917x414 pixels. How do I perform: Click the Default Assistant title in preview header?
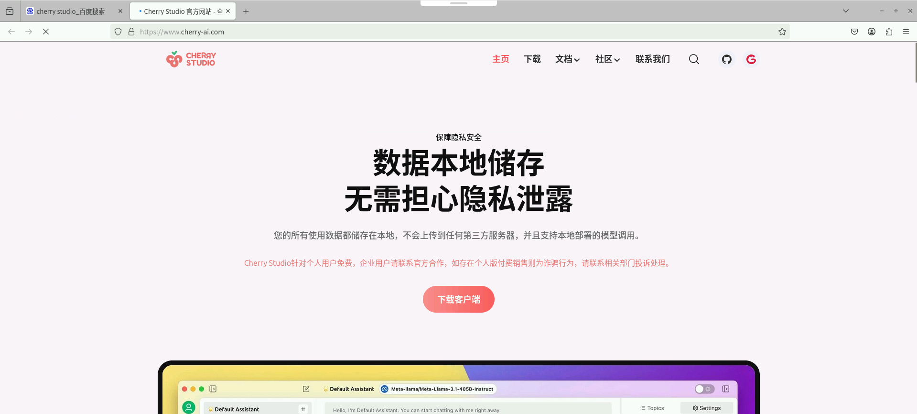tap(349, 389)
